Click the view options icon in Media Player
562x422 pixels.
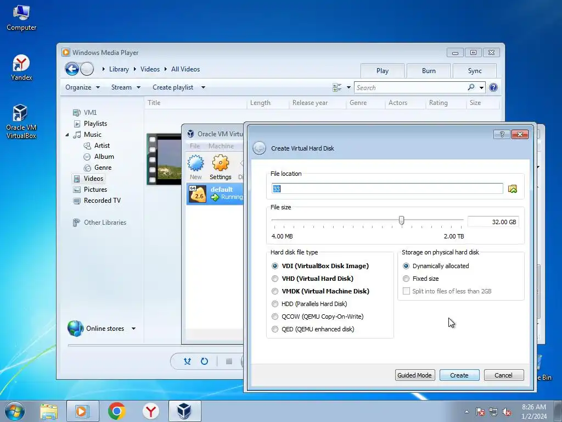click(x=337, y=87)
